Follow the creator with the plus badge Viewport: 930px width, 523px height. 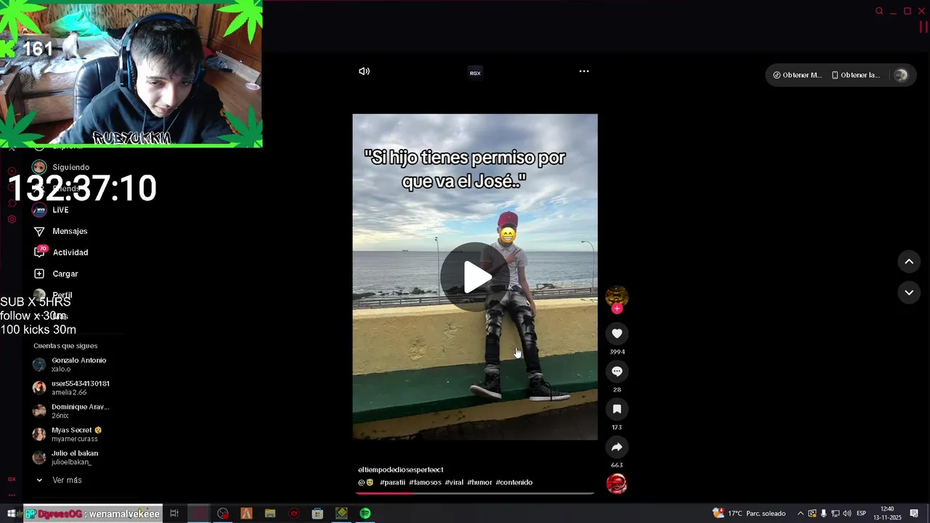[617, 309]
